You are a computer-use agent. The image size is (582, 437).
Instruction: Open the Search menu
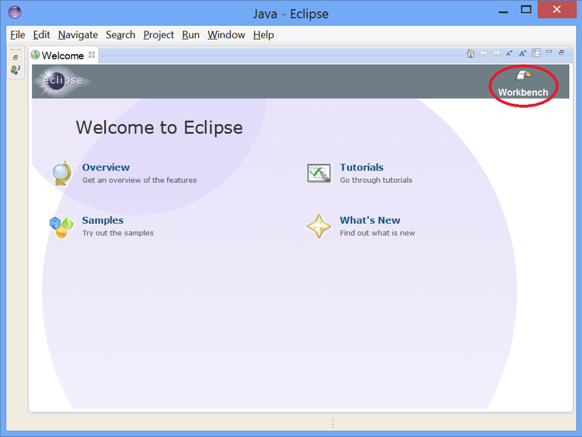[x=121, y=35]
